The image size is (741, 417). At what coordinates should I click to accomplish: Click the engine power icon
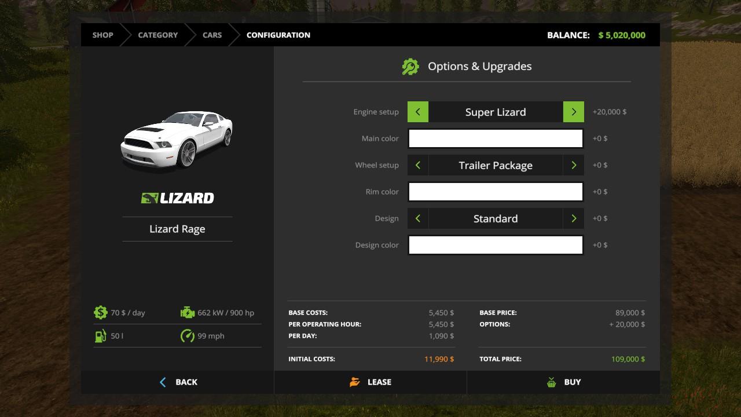(x=188, y=313)
